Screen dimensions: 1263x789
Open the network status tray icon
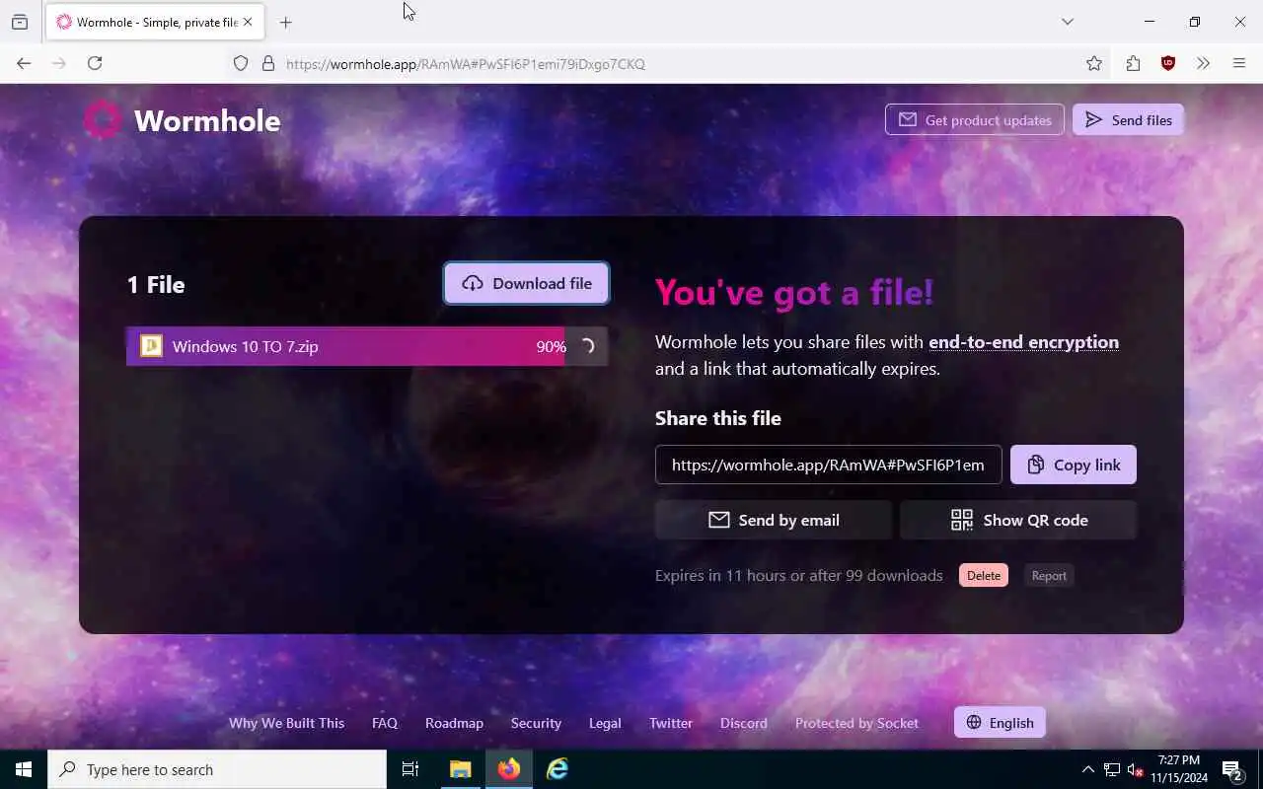pyautogui.click(x=1112, y=769)
